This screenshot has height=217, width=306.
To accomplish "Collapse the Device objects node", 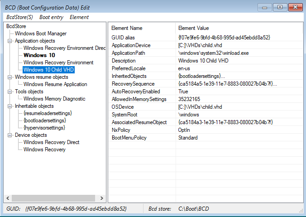I will pyautogui.click(x=10, y=135).
